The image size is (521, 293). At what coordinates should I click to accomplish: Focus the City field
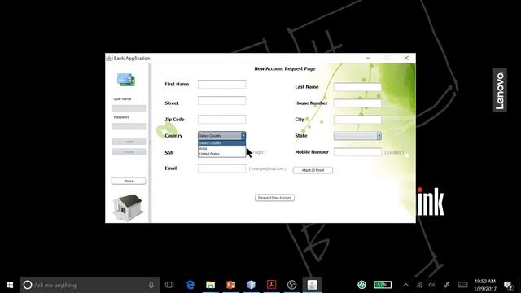coord(357,120)
